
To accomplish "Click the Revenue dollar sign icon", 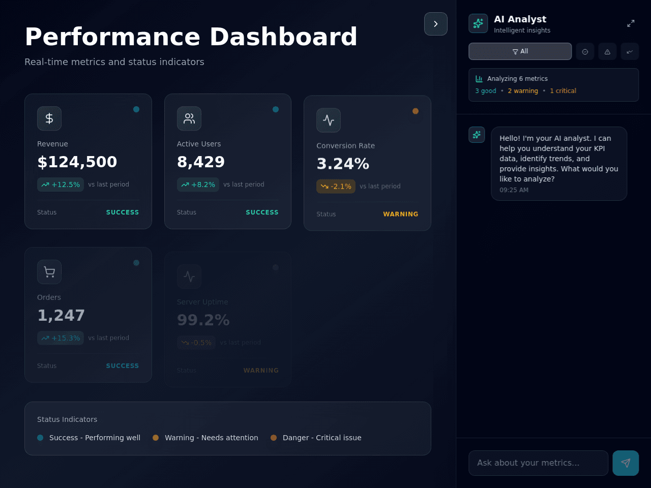I will click(49, 118).
